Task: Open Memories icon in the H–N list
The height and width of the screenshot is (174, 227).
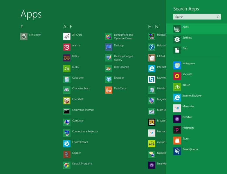Action: pyautogui.click(x=152, y=133)
